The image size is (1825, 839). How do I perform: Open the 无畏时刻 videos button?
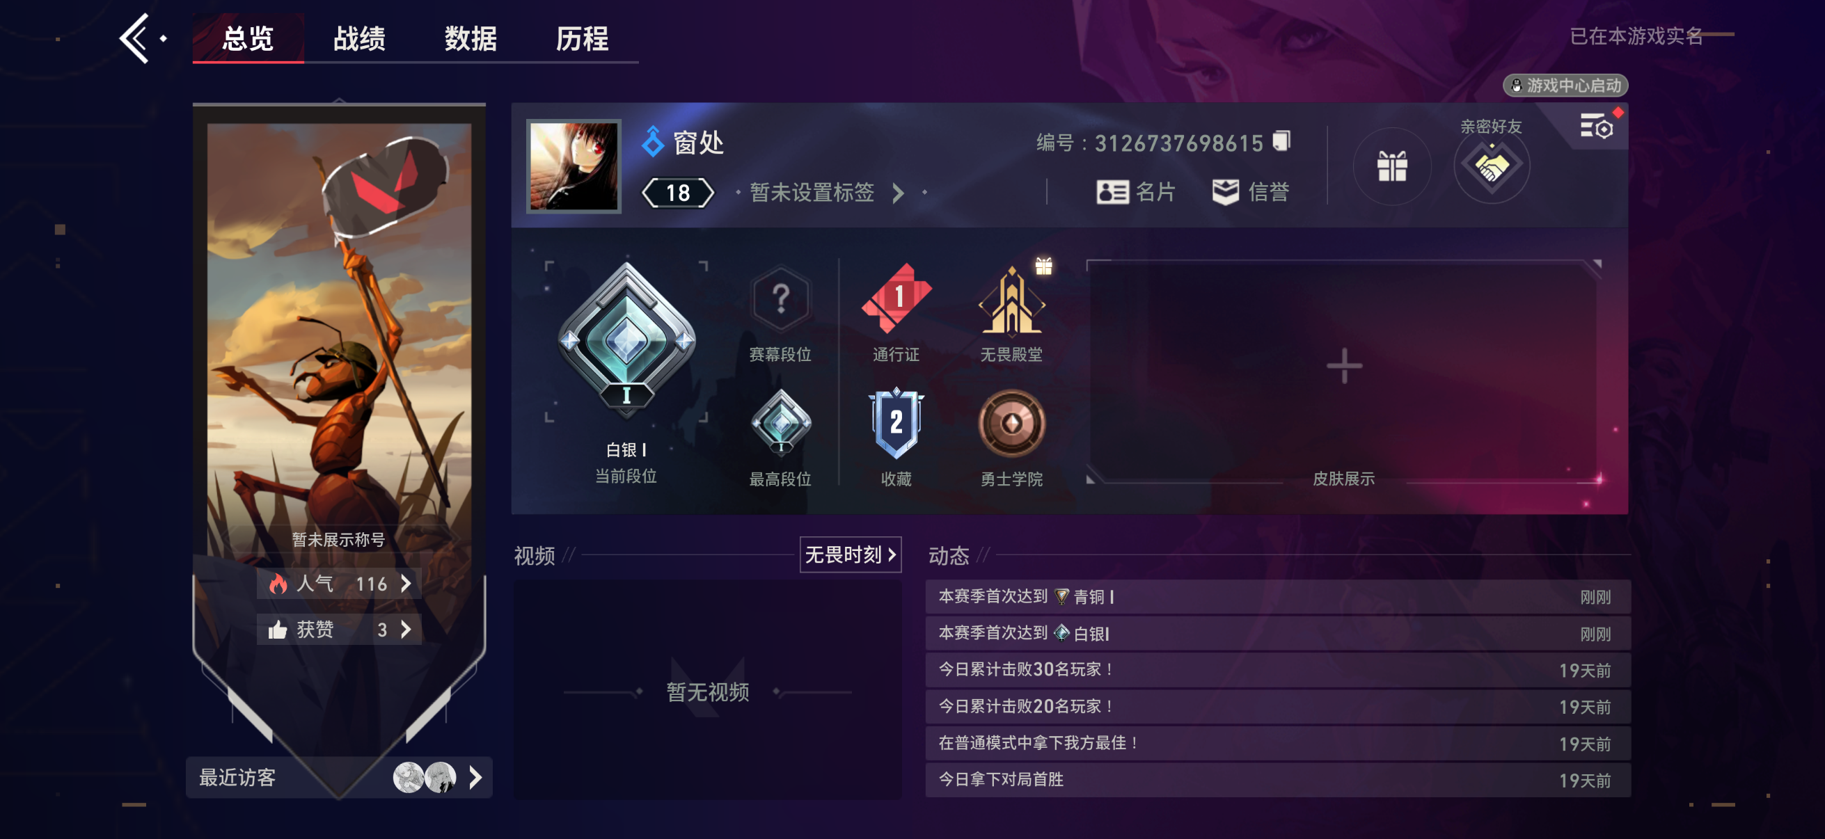[x=850, y=554]
